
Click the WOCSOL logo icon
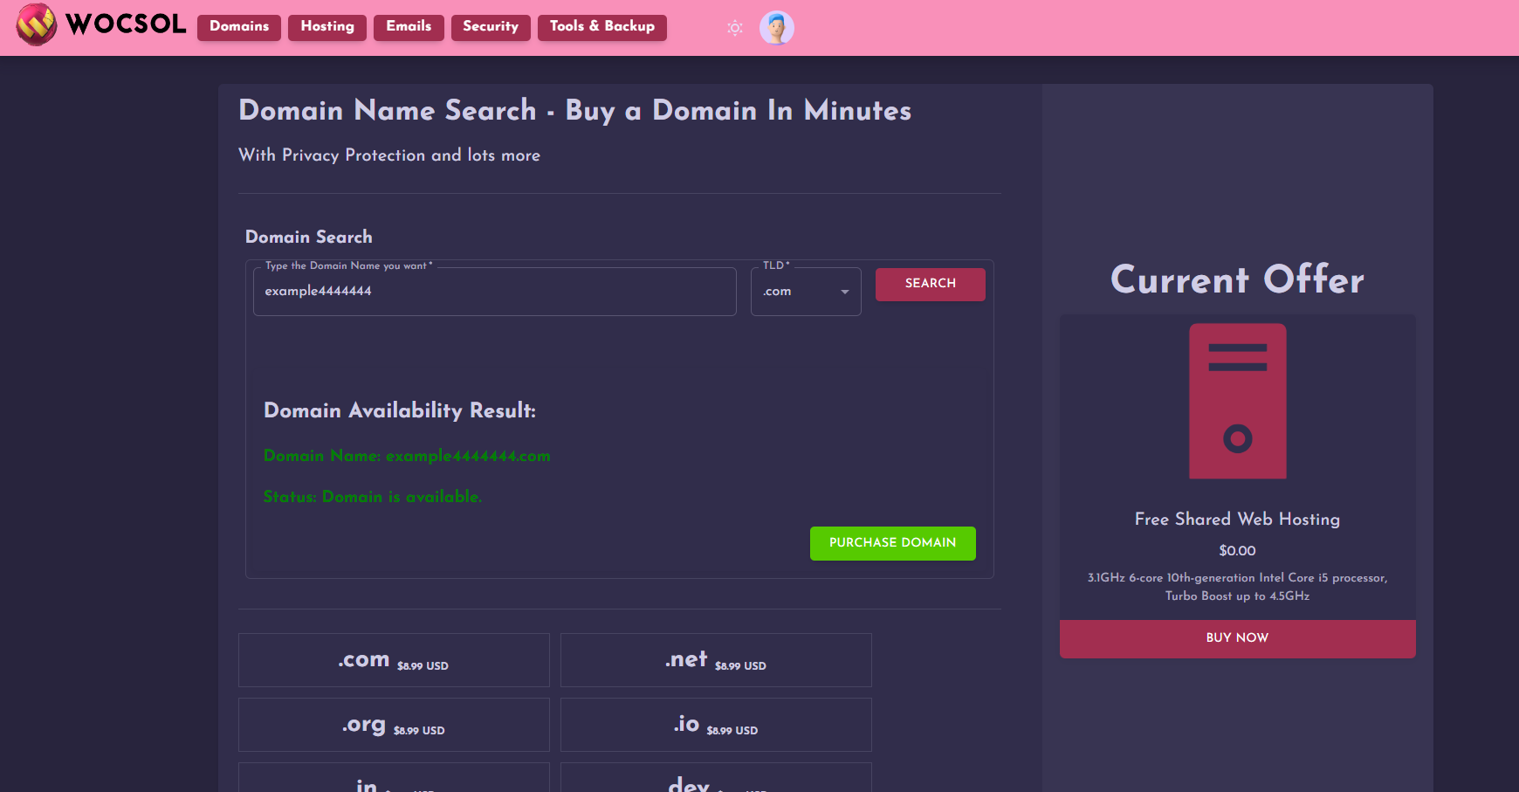[37, 25]
